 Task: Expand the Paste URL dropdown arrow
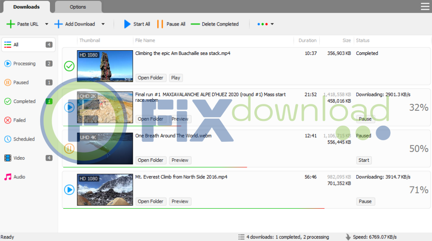point(47,24)
